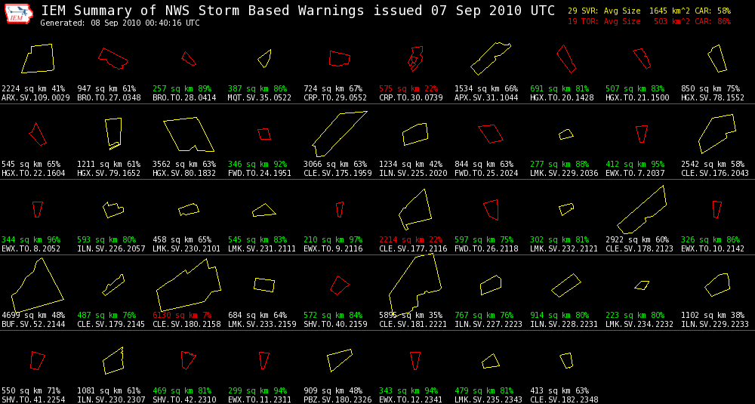Click the yellow polygon above PBZ.SV.180.2326
The width and height of the screenshot is (755, 404).
tap(340, 361)
